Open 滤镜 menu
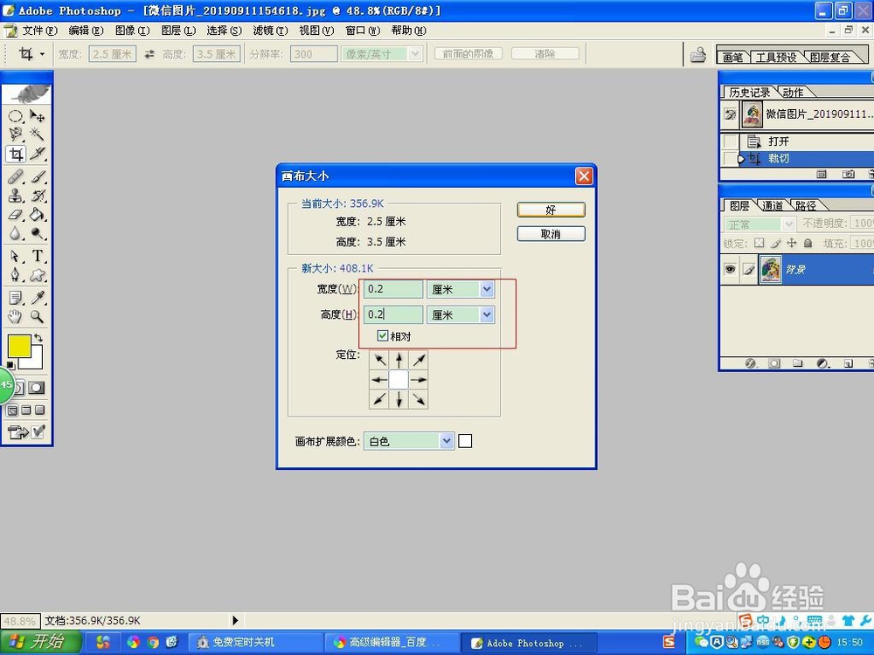 pos(270,31)
